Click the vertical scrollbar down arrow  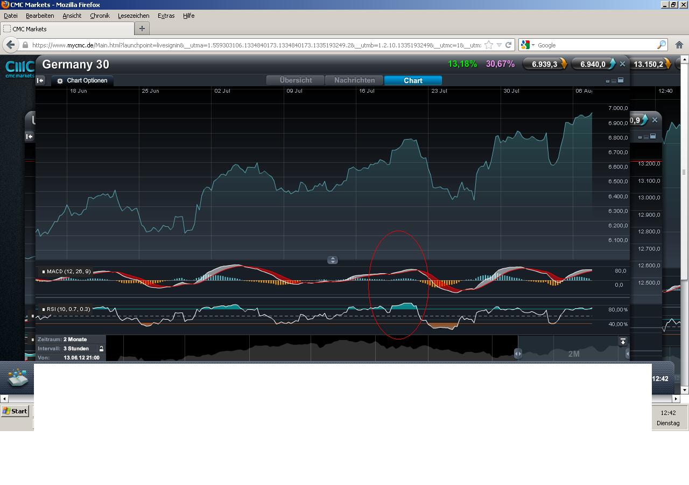684,390
